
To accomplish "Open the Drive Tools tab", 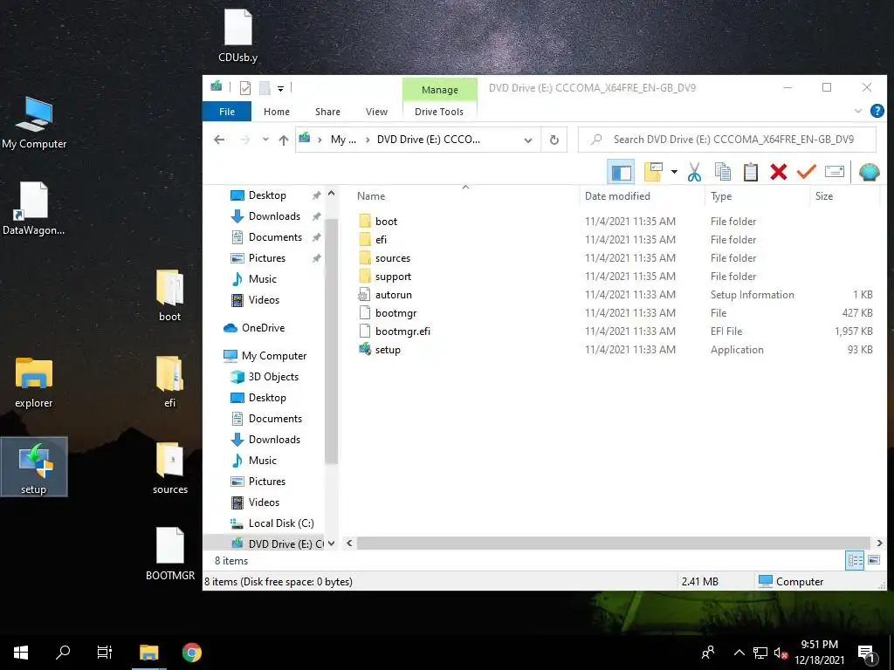I will coord(439,112).
